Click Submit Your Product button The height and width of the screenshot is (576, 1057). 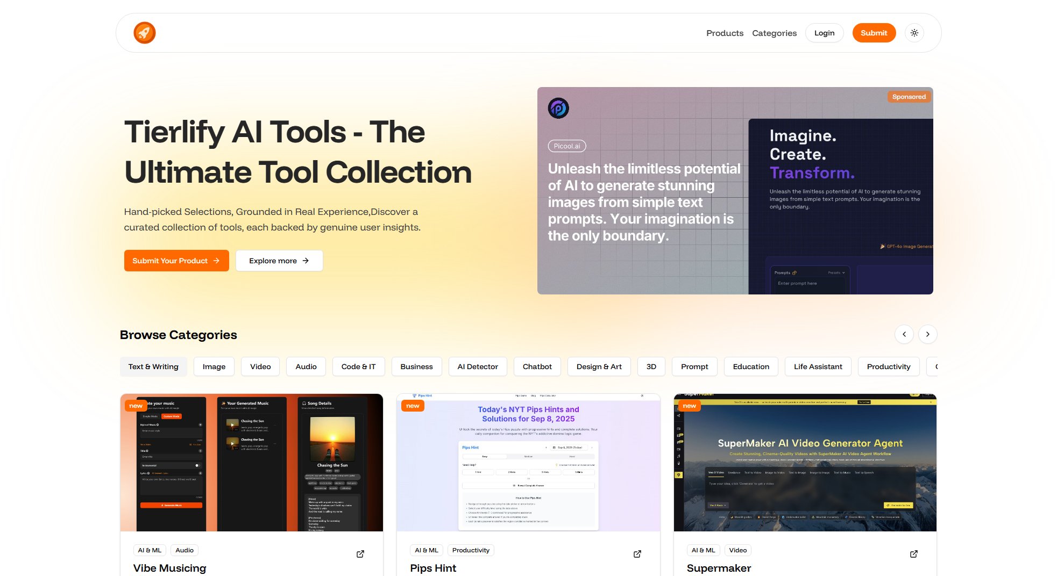tap(176, 261)
